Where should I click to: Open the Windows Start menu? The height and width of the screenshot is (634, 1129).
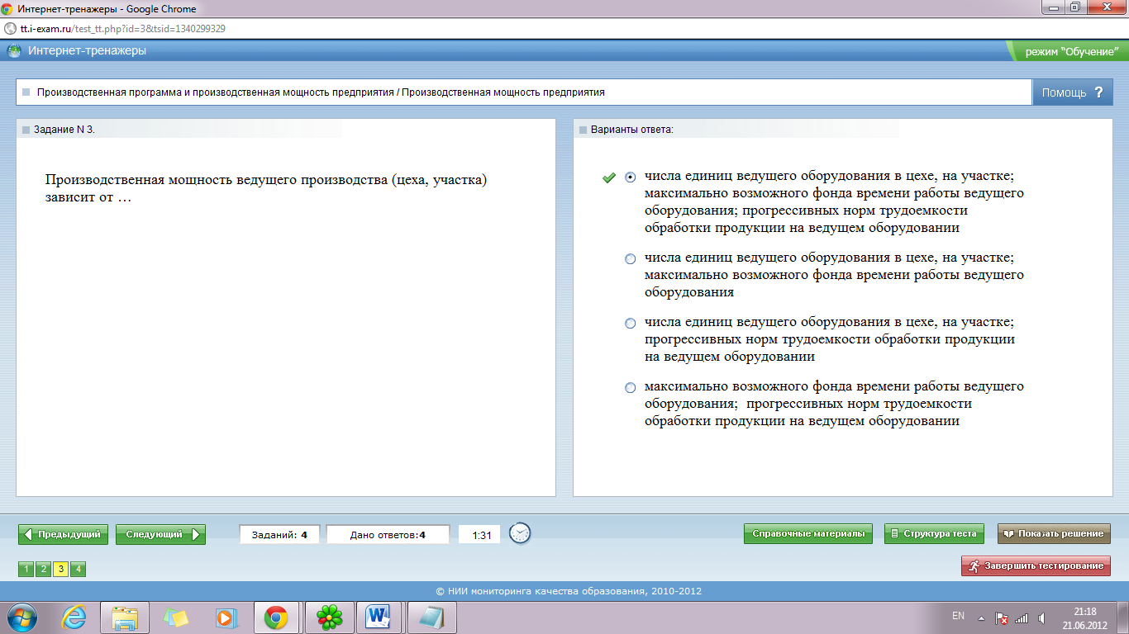point(22,617)
